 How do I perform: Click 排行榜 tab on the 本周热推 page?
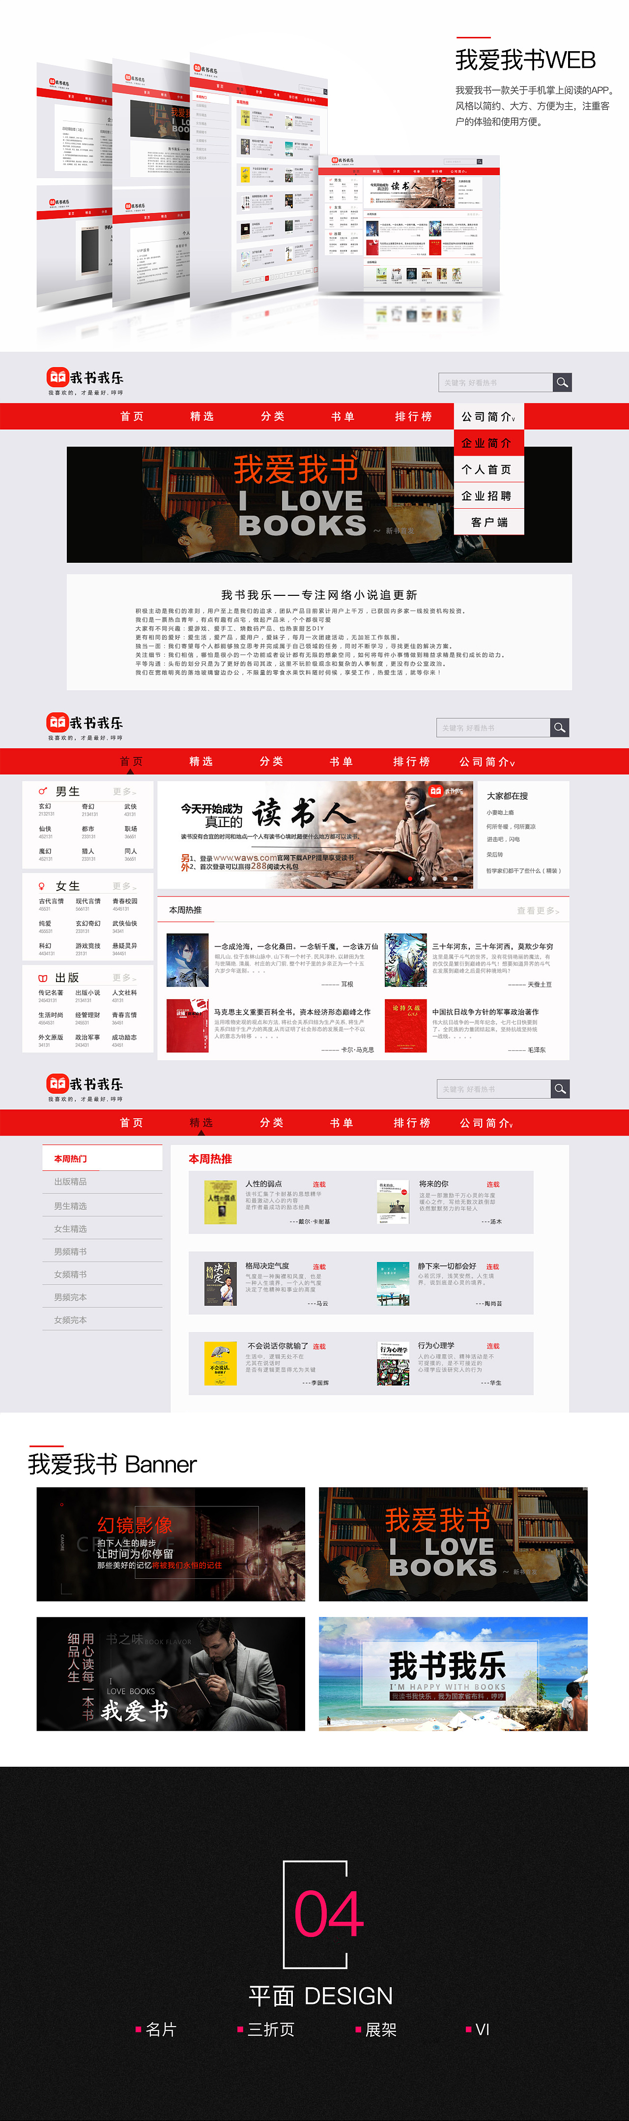click(412, 1123)
